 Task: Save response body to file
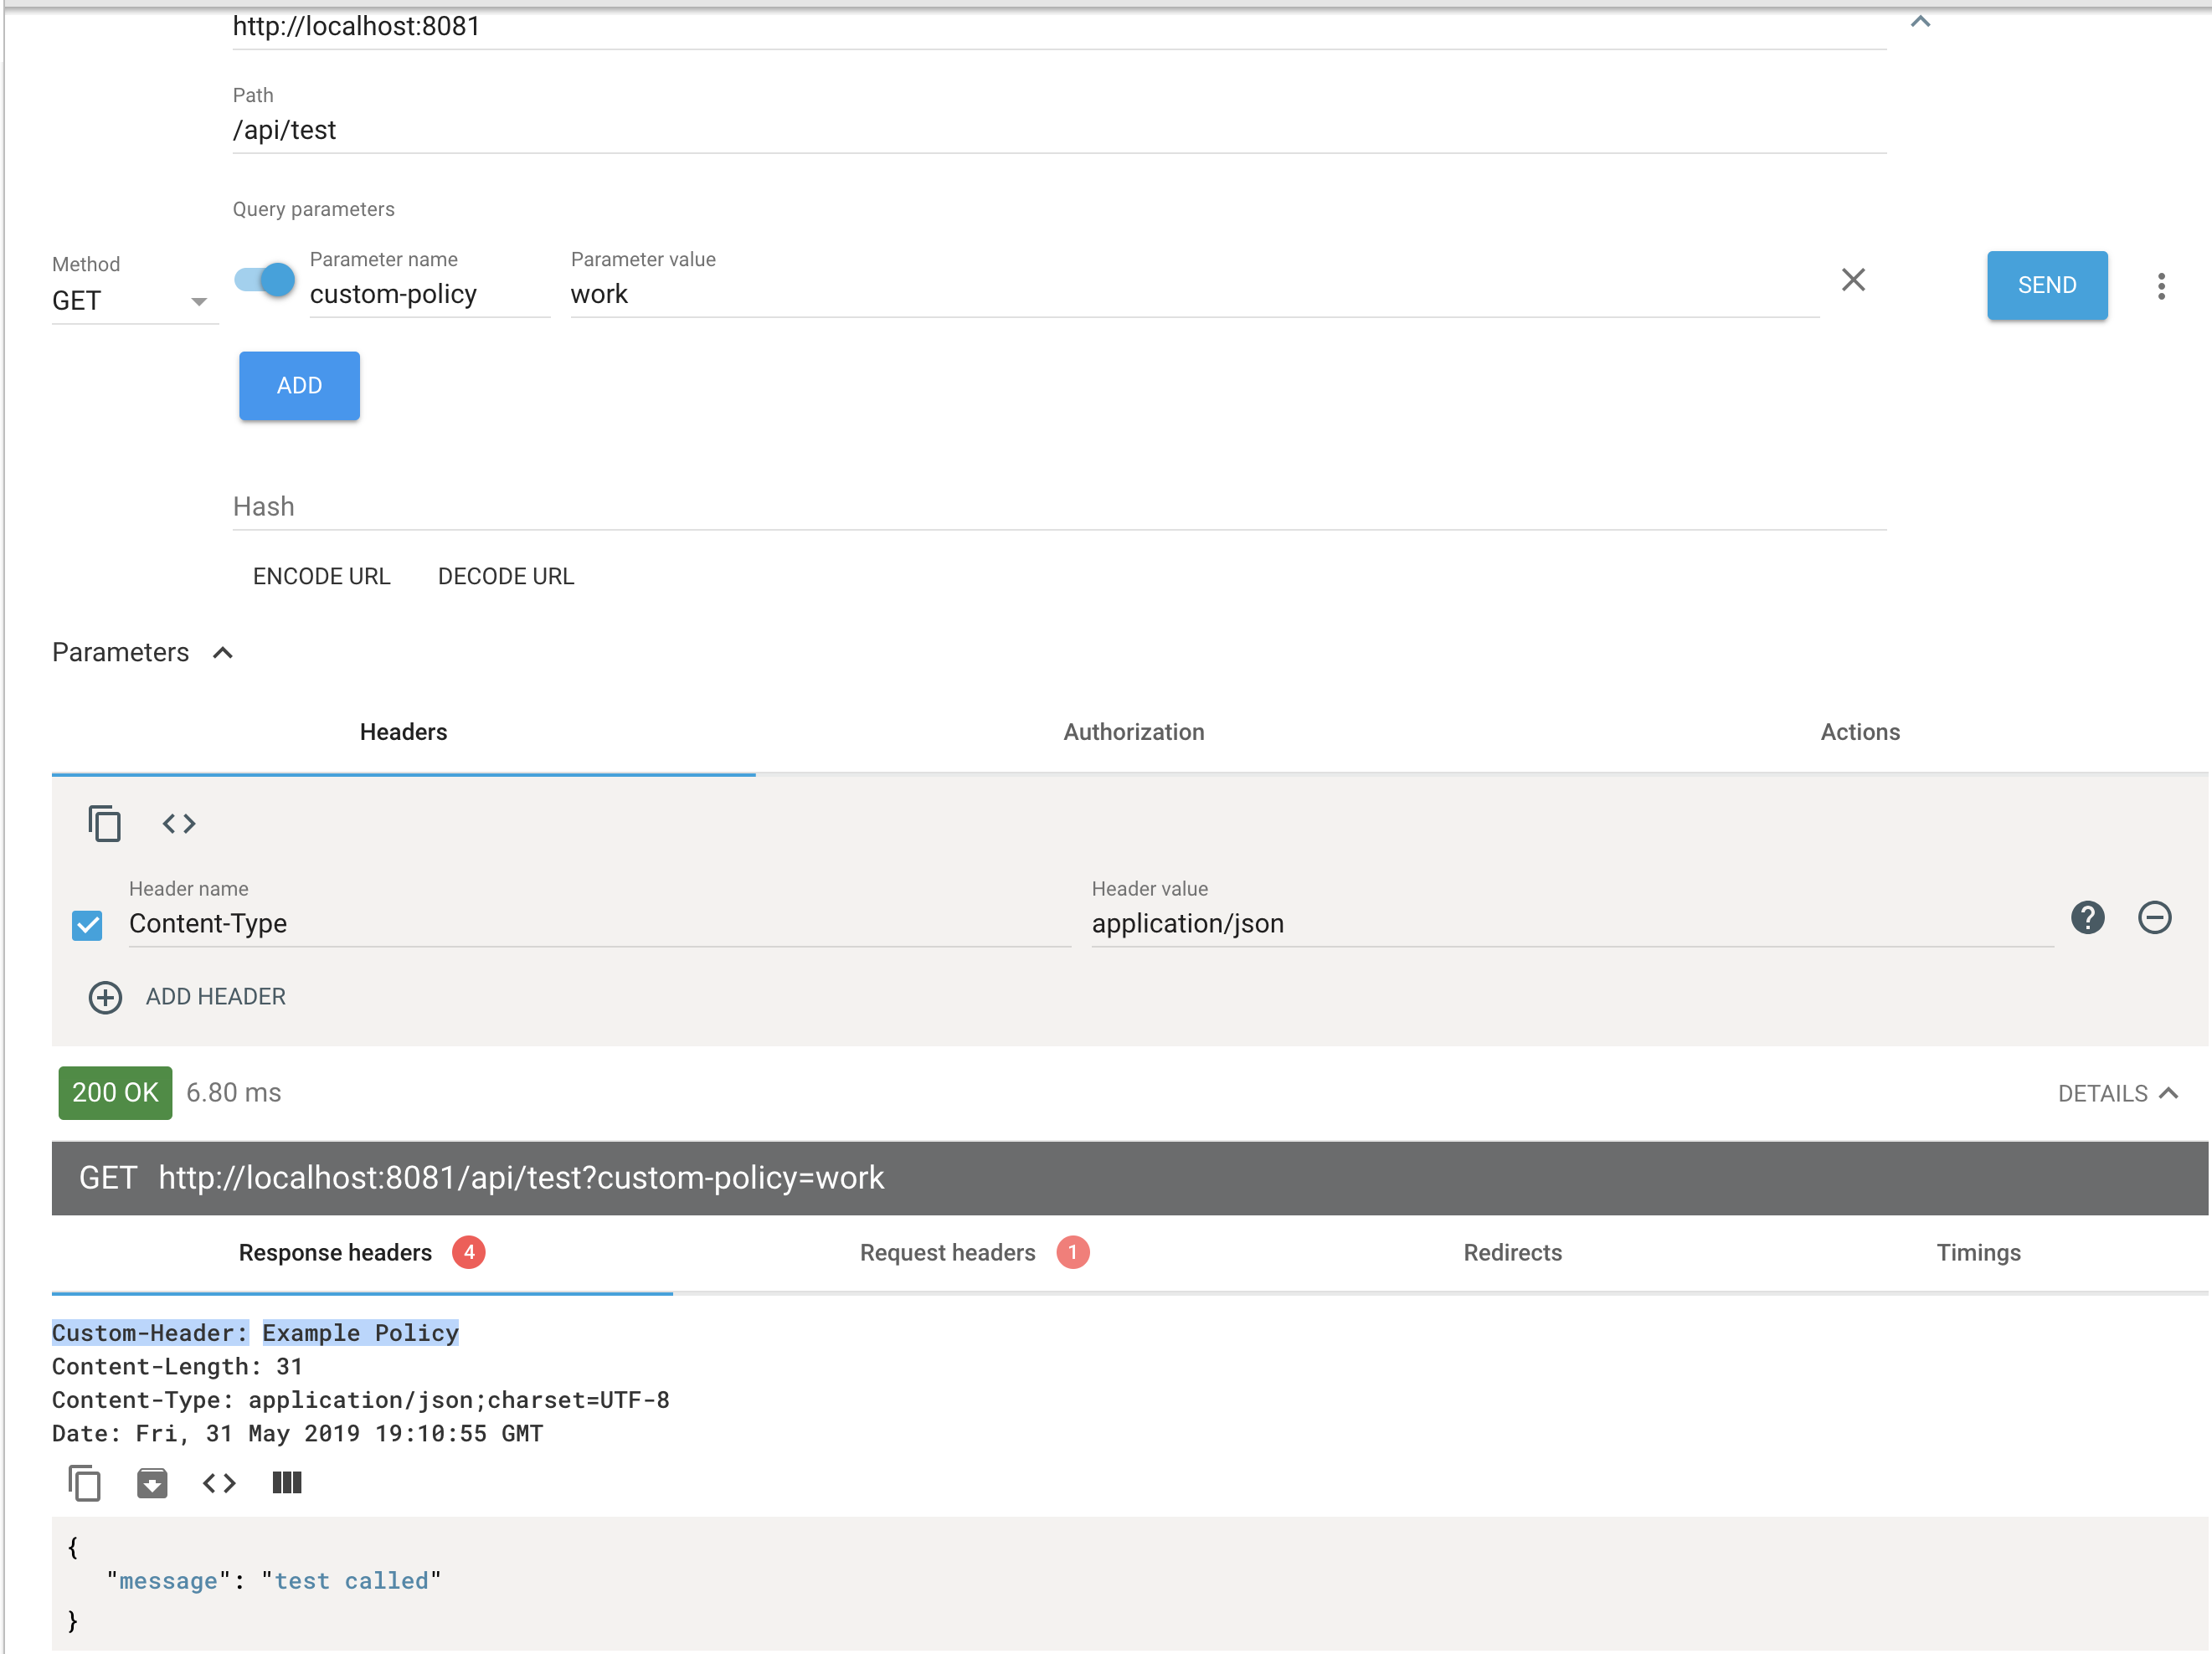point(152,1483)
